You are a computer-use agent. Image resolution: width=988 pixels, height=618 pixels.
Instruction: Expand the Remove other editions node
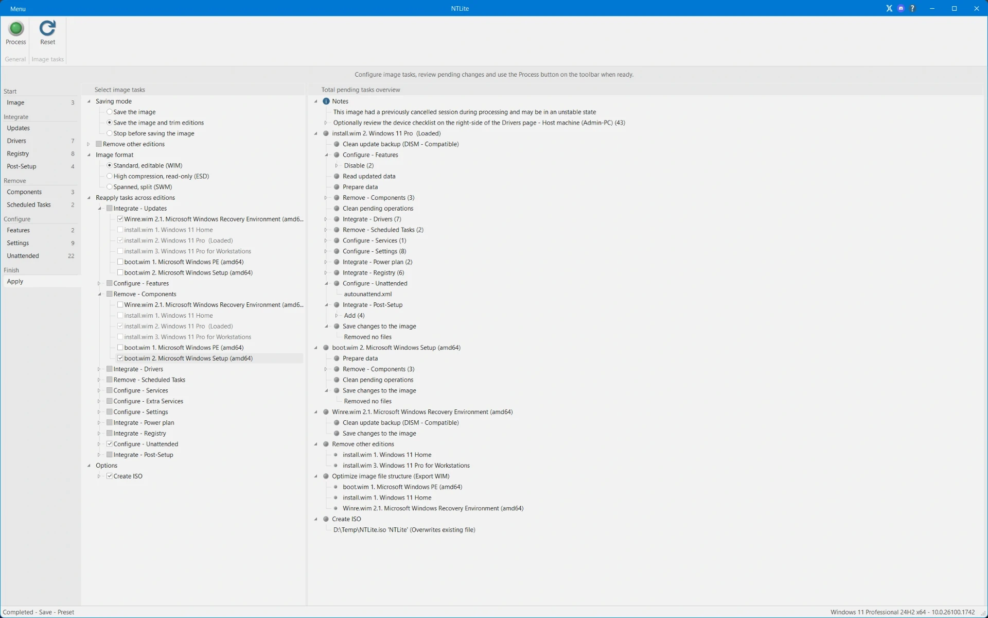click(89, 144)
